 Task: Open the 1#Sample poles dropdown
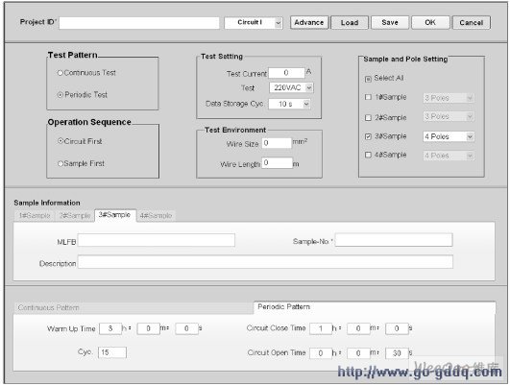449,98
